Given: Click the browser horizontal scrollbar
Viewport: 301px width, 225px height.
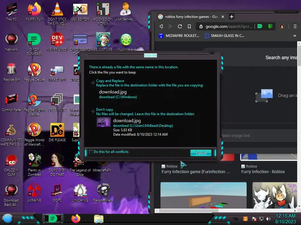Looking at the screenshot, I should (188, 211).
